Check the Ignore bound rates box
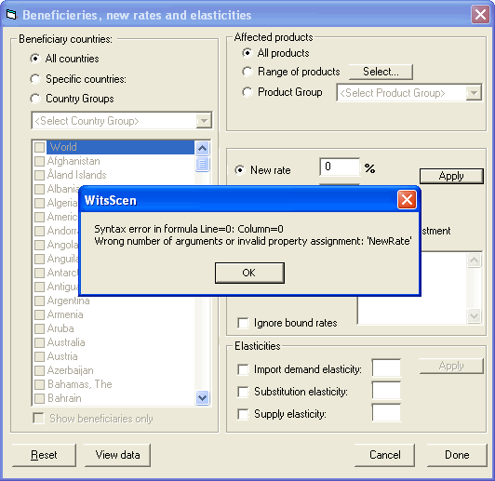Image resolution: width=495 pixels, height=481 pixels. pos(243,323)
